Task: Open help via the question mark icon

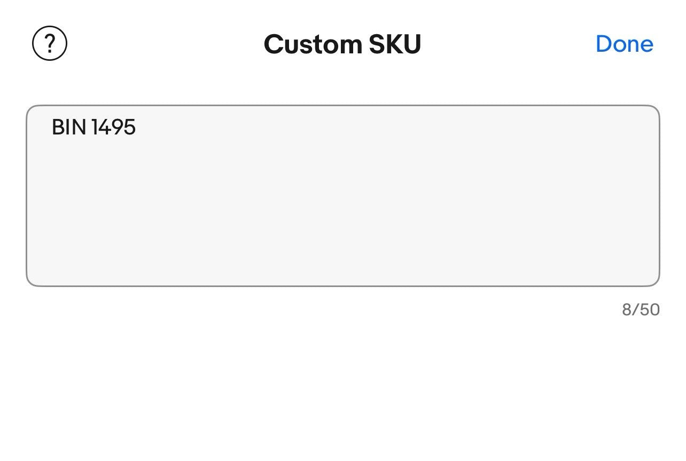Action: (x=50, y=44)
